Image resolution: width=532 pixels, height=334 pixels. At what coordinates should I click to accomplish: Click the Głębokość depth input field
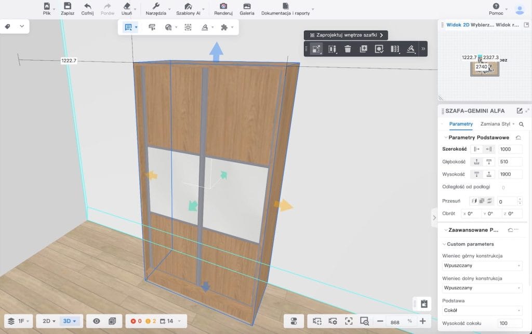pyautogui.click(x=510, y=162)
